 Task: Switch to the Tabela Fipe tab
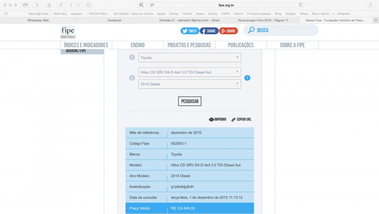tap(335, 20)
